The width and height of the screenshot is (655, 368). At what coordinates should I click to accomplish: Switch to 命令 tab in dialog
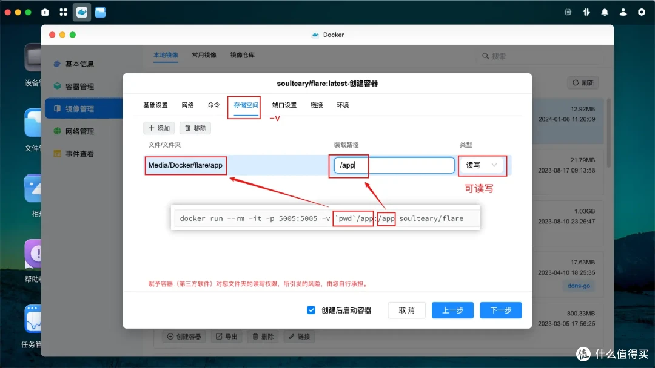pos(213,105)
